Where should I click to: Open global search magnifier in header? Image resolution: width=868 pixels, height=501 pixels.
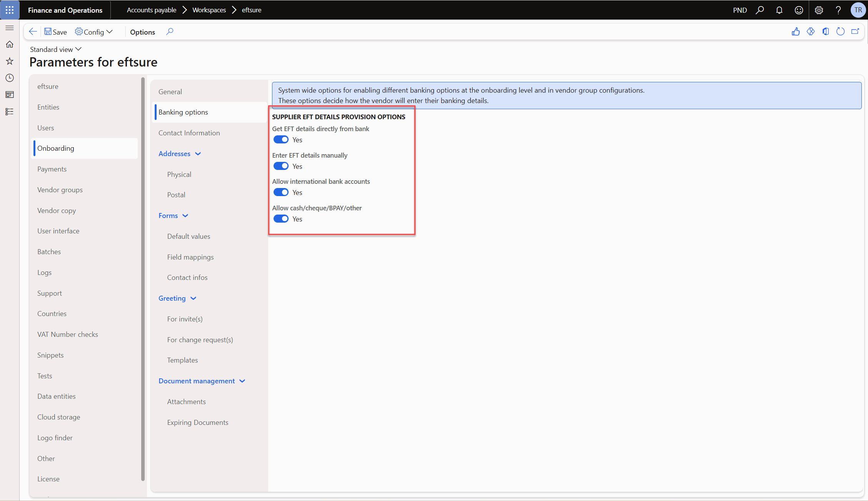(x=759, y=10)
